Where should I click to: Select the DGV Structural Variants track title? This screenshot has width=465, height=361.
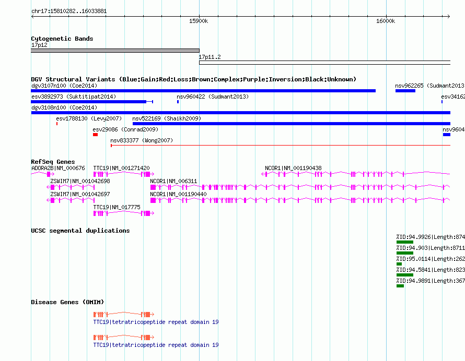194,79
